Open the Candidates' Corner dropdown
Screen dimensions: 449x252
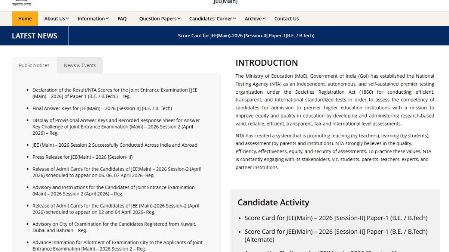[213, 19]
